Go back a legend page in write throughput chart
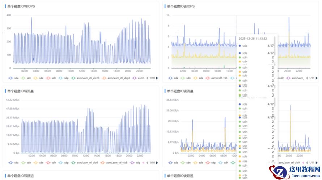 tap(147, 163)
